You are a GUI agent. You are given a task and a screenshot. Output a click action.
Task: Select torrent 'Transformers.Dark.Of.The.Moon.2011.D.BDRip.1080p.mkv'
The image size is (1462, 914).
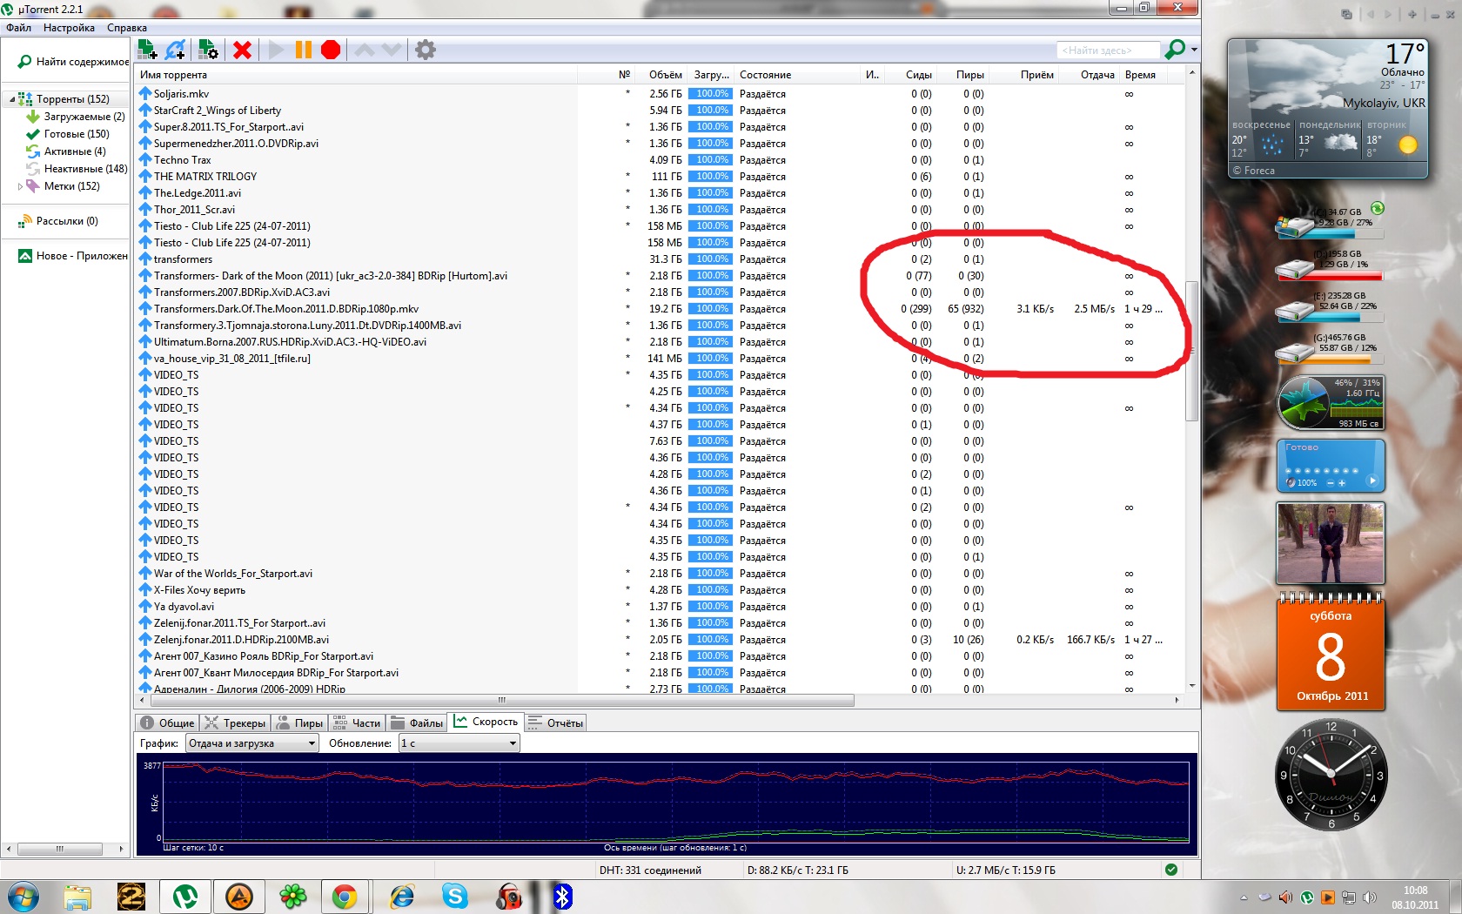286,309
